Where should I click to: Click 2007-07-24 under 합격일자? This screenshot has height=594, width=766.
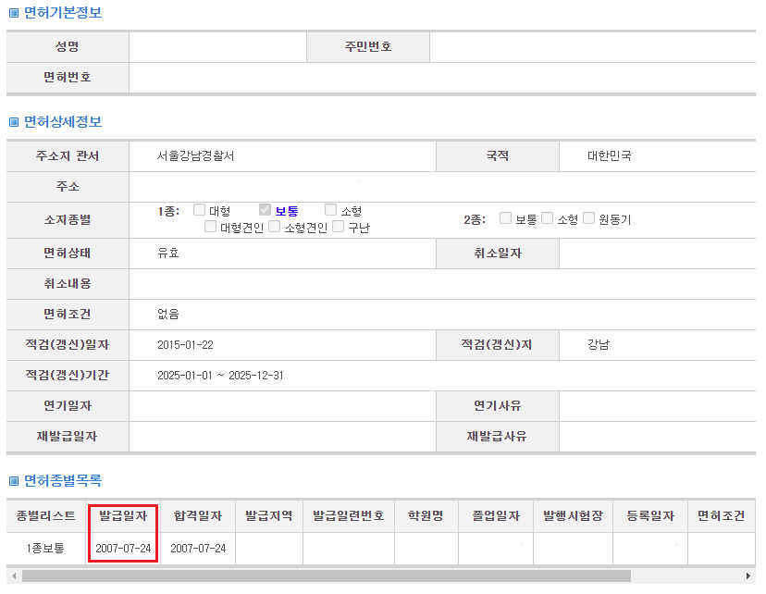click(x=198, y=549)
